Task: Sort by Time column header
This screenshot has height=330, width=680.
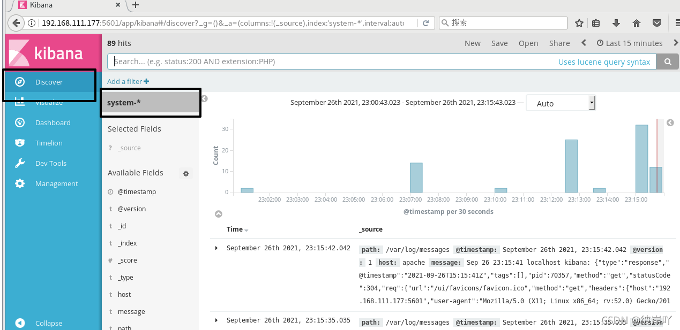Action: (x=237, y=229)
